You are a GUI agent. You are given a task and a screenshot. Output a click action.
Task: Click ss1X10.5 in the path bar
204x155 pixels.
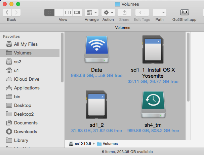point(81,144)
